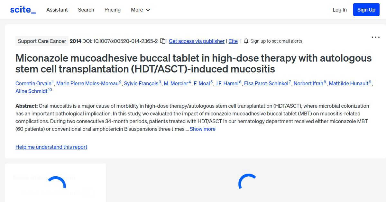Open the Cite dialog link
This screenshot has height=202, width=386.
pos(233,41)
